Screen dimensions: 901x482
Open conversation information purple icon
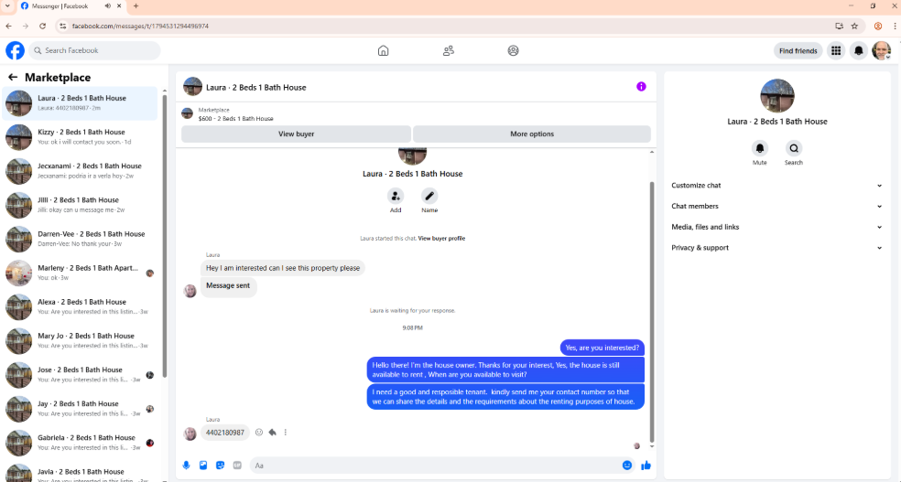(x=641, y=87)
